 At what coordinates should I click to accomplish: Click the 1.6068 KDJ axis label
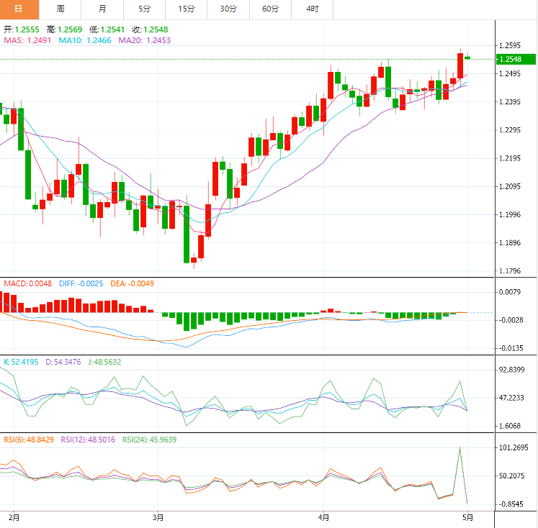click(x=509, y=426)
